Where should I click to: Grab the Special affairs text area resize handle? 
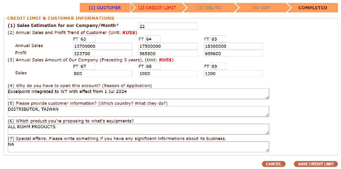pyautogui.click(x=267, y=150)
